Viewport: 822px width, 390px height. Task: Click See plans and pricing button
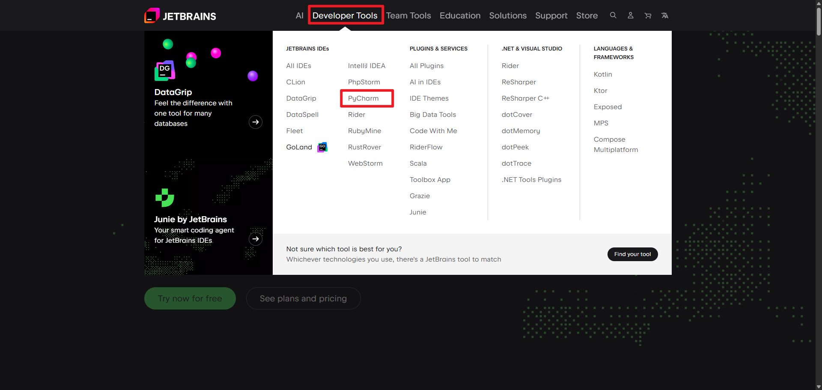coord(304,298)
